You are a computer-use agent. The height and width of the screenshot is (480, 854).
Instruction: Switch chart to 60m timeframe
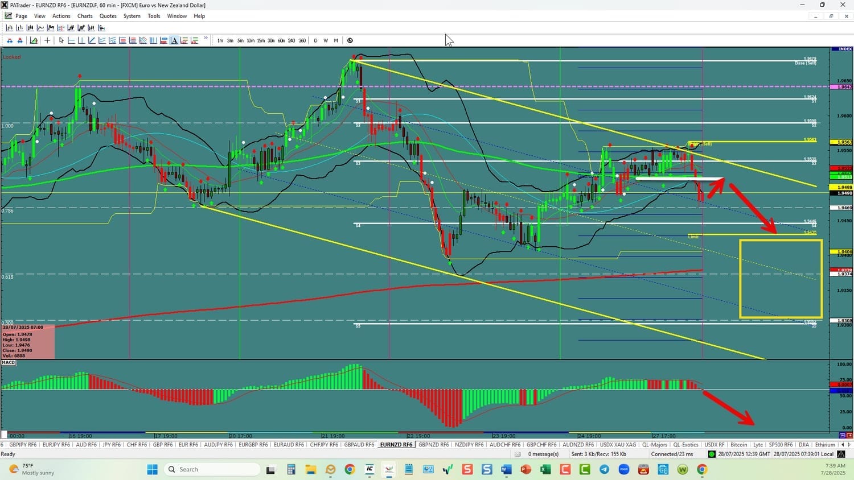[281, 40]
